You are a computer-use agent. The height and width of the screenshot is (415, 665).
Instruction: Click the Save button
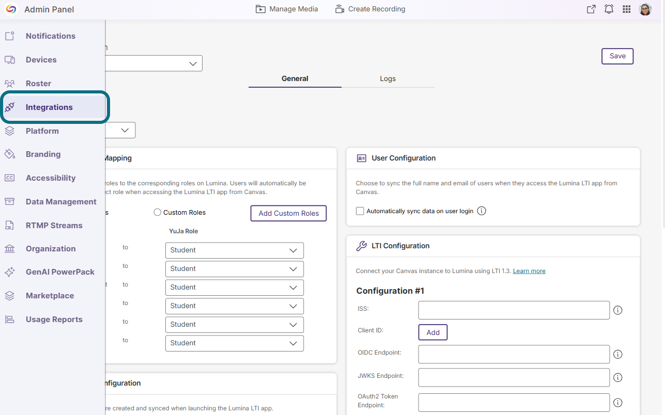(x=617, y=56)
